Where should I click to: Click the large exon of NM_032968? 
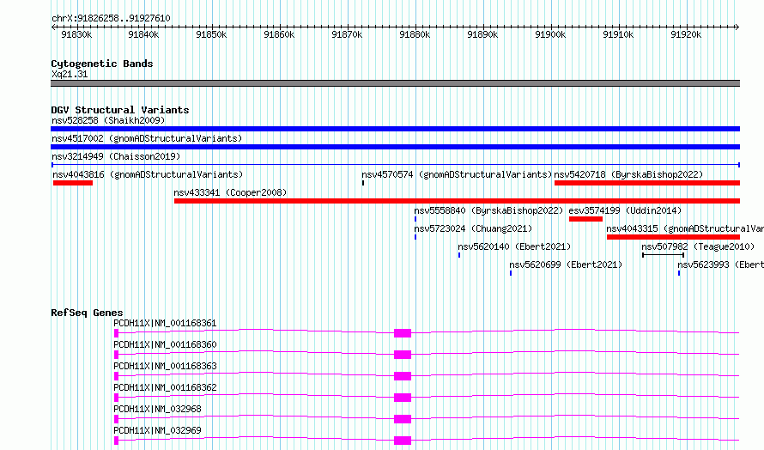pyautogui.click(x=403, y=419)
